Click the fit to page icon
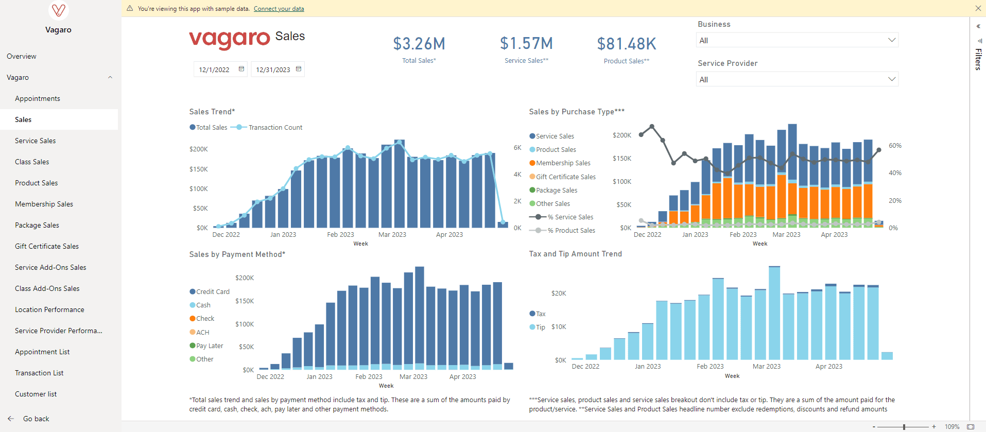Viewport: 986px width, 432px height. [971, 427]
